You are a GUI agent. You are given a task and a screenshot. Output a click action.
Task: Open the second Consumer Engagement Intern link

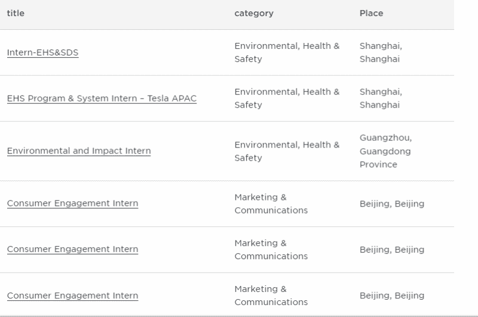[72, 249]
